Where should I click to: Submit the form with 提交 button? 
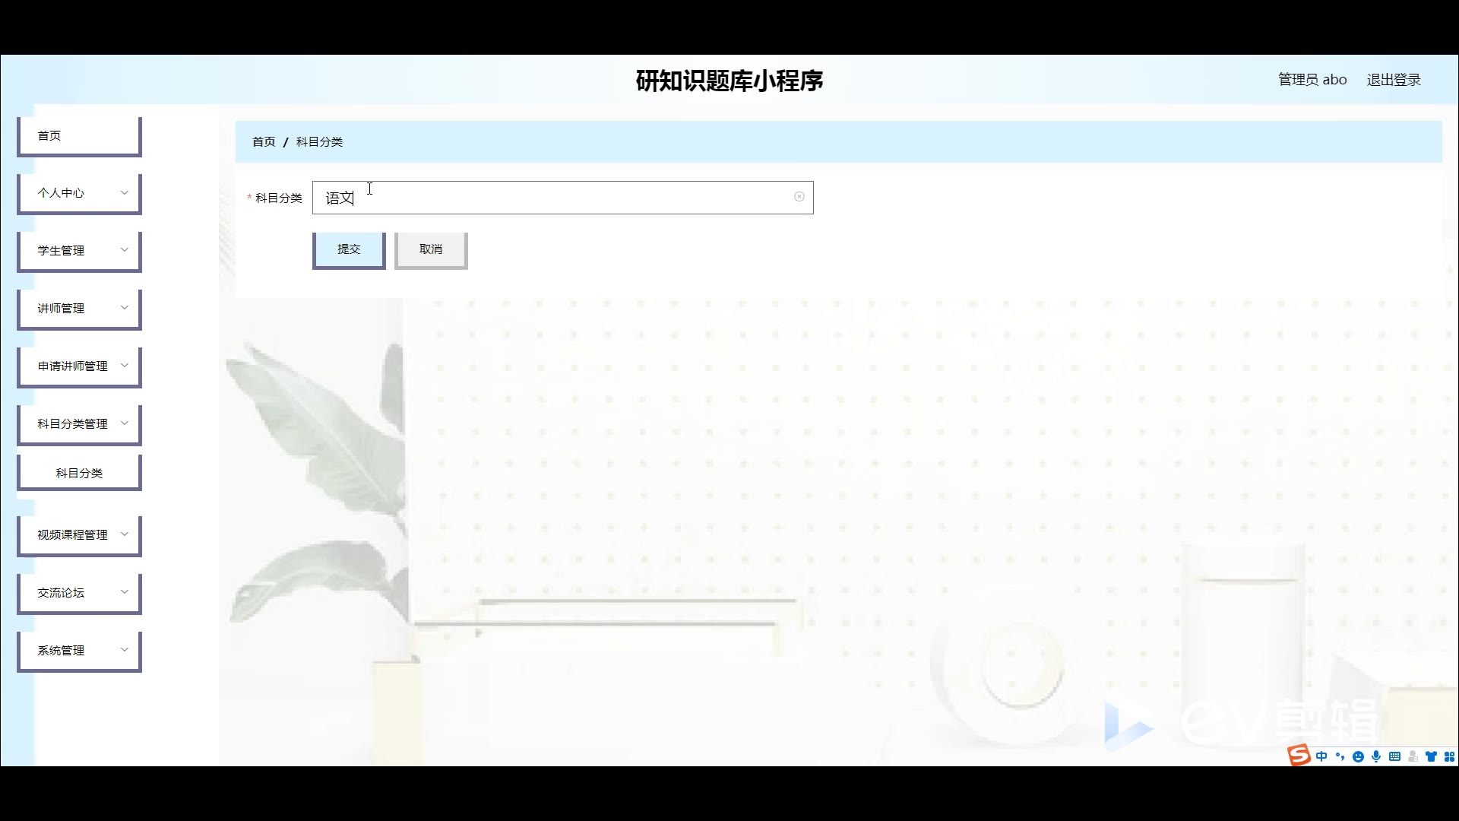coord(348,249)
